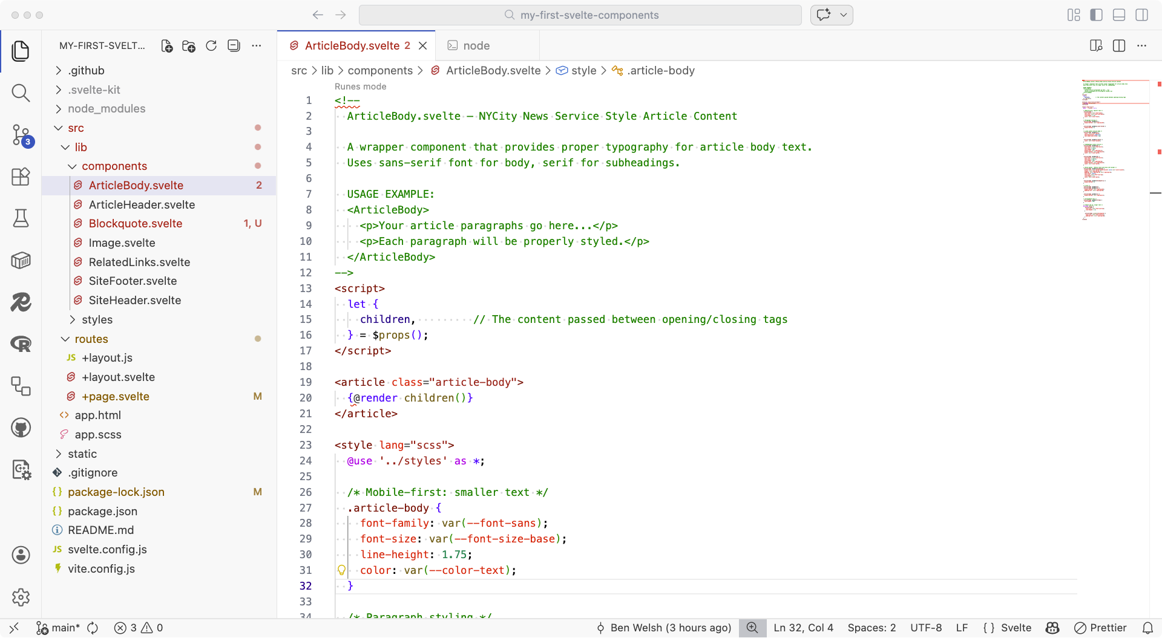Split the editor right
This screenshot has height=638, width=1162.
pyautogui.click(x=1119, y=46)
